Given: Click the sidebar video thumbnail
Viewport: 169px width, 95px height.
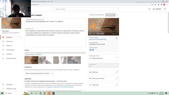Looking at the screenshot, I should click(x=11, y=23).
